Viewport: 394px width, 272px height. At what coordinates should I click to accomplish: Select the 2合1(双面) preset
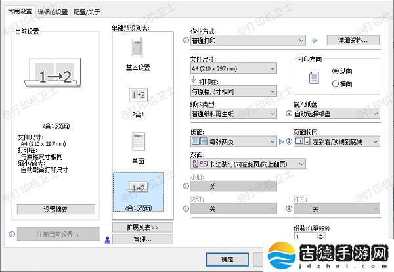pyautogui.click(x=138, y=192)
